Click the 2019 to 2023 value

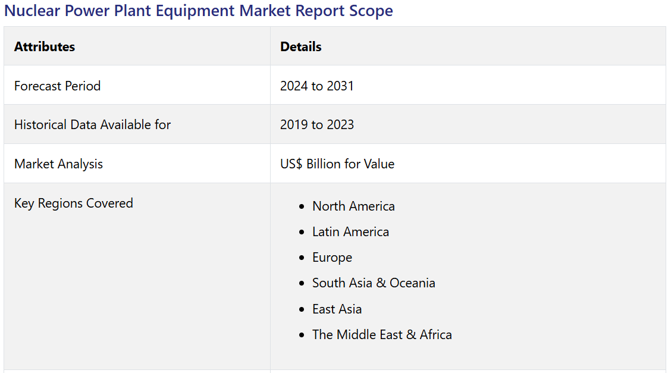click(x=317, y=125)
